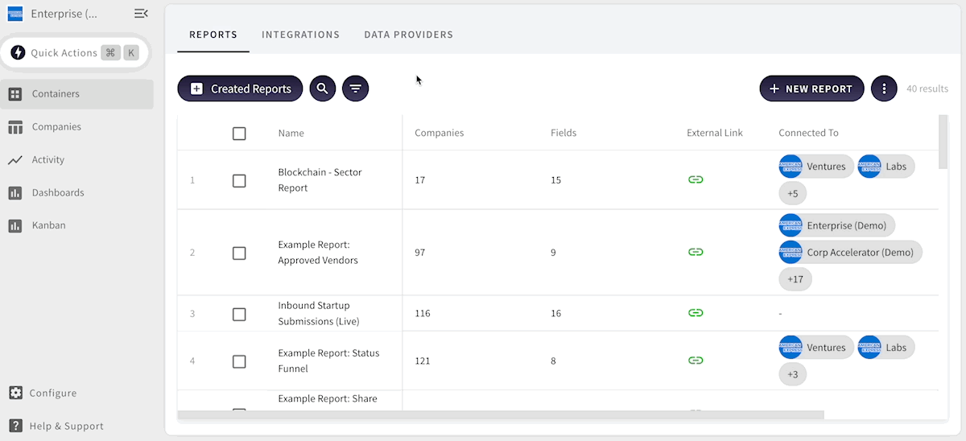The height and width of the screenshot is (441, 966).
Task: Show the +17 more connected containers
Action: (795, 279)
